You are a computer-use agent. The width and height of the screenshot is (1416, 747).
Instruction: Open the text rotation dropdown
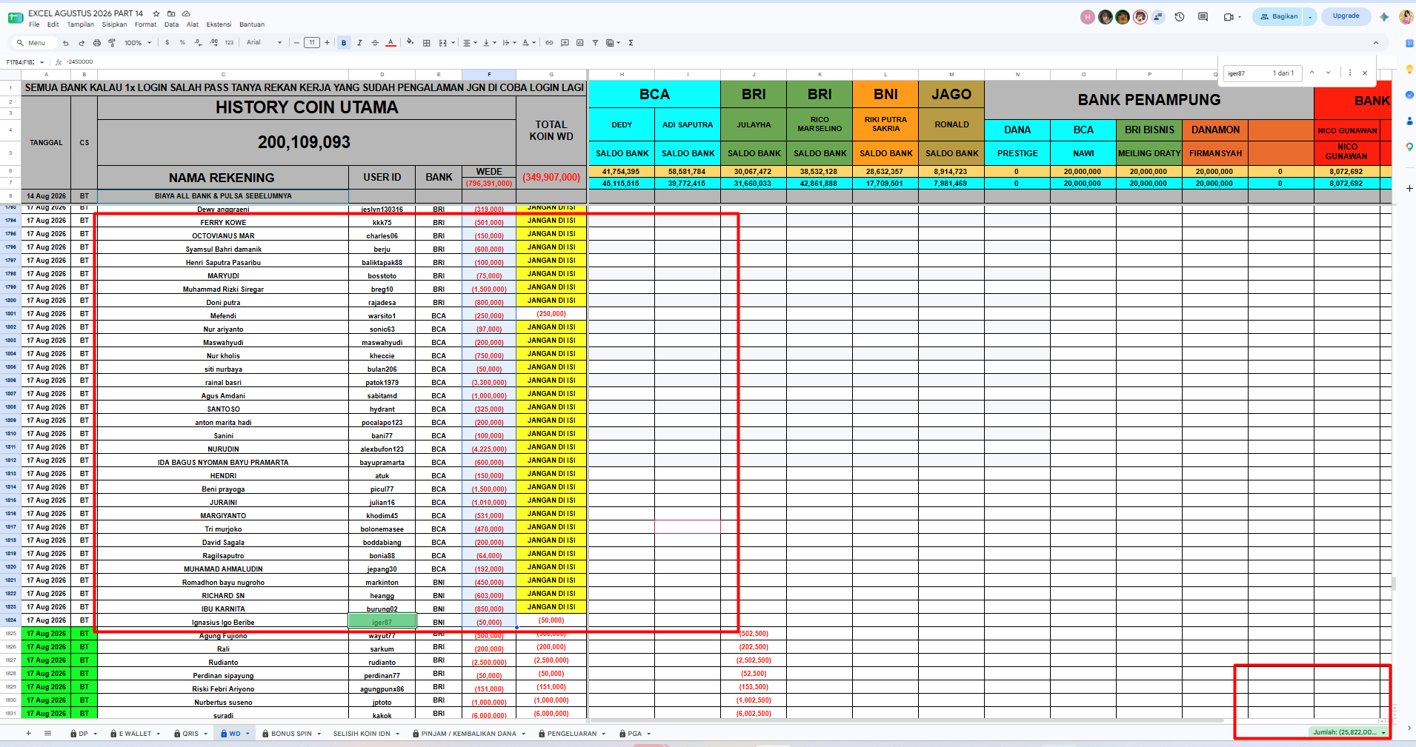click(528, 43)
